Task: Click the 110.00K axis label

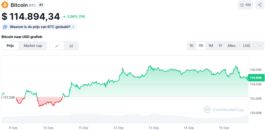Action: tap(256, 113)
